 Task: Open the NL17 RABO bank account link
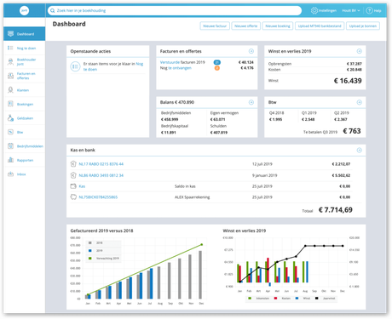(101, 164)
